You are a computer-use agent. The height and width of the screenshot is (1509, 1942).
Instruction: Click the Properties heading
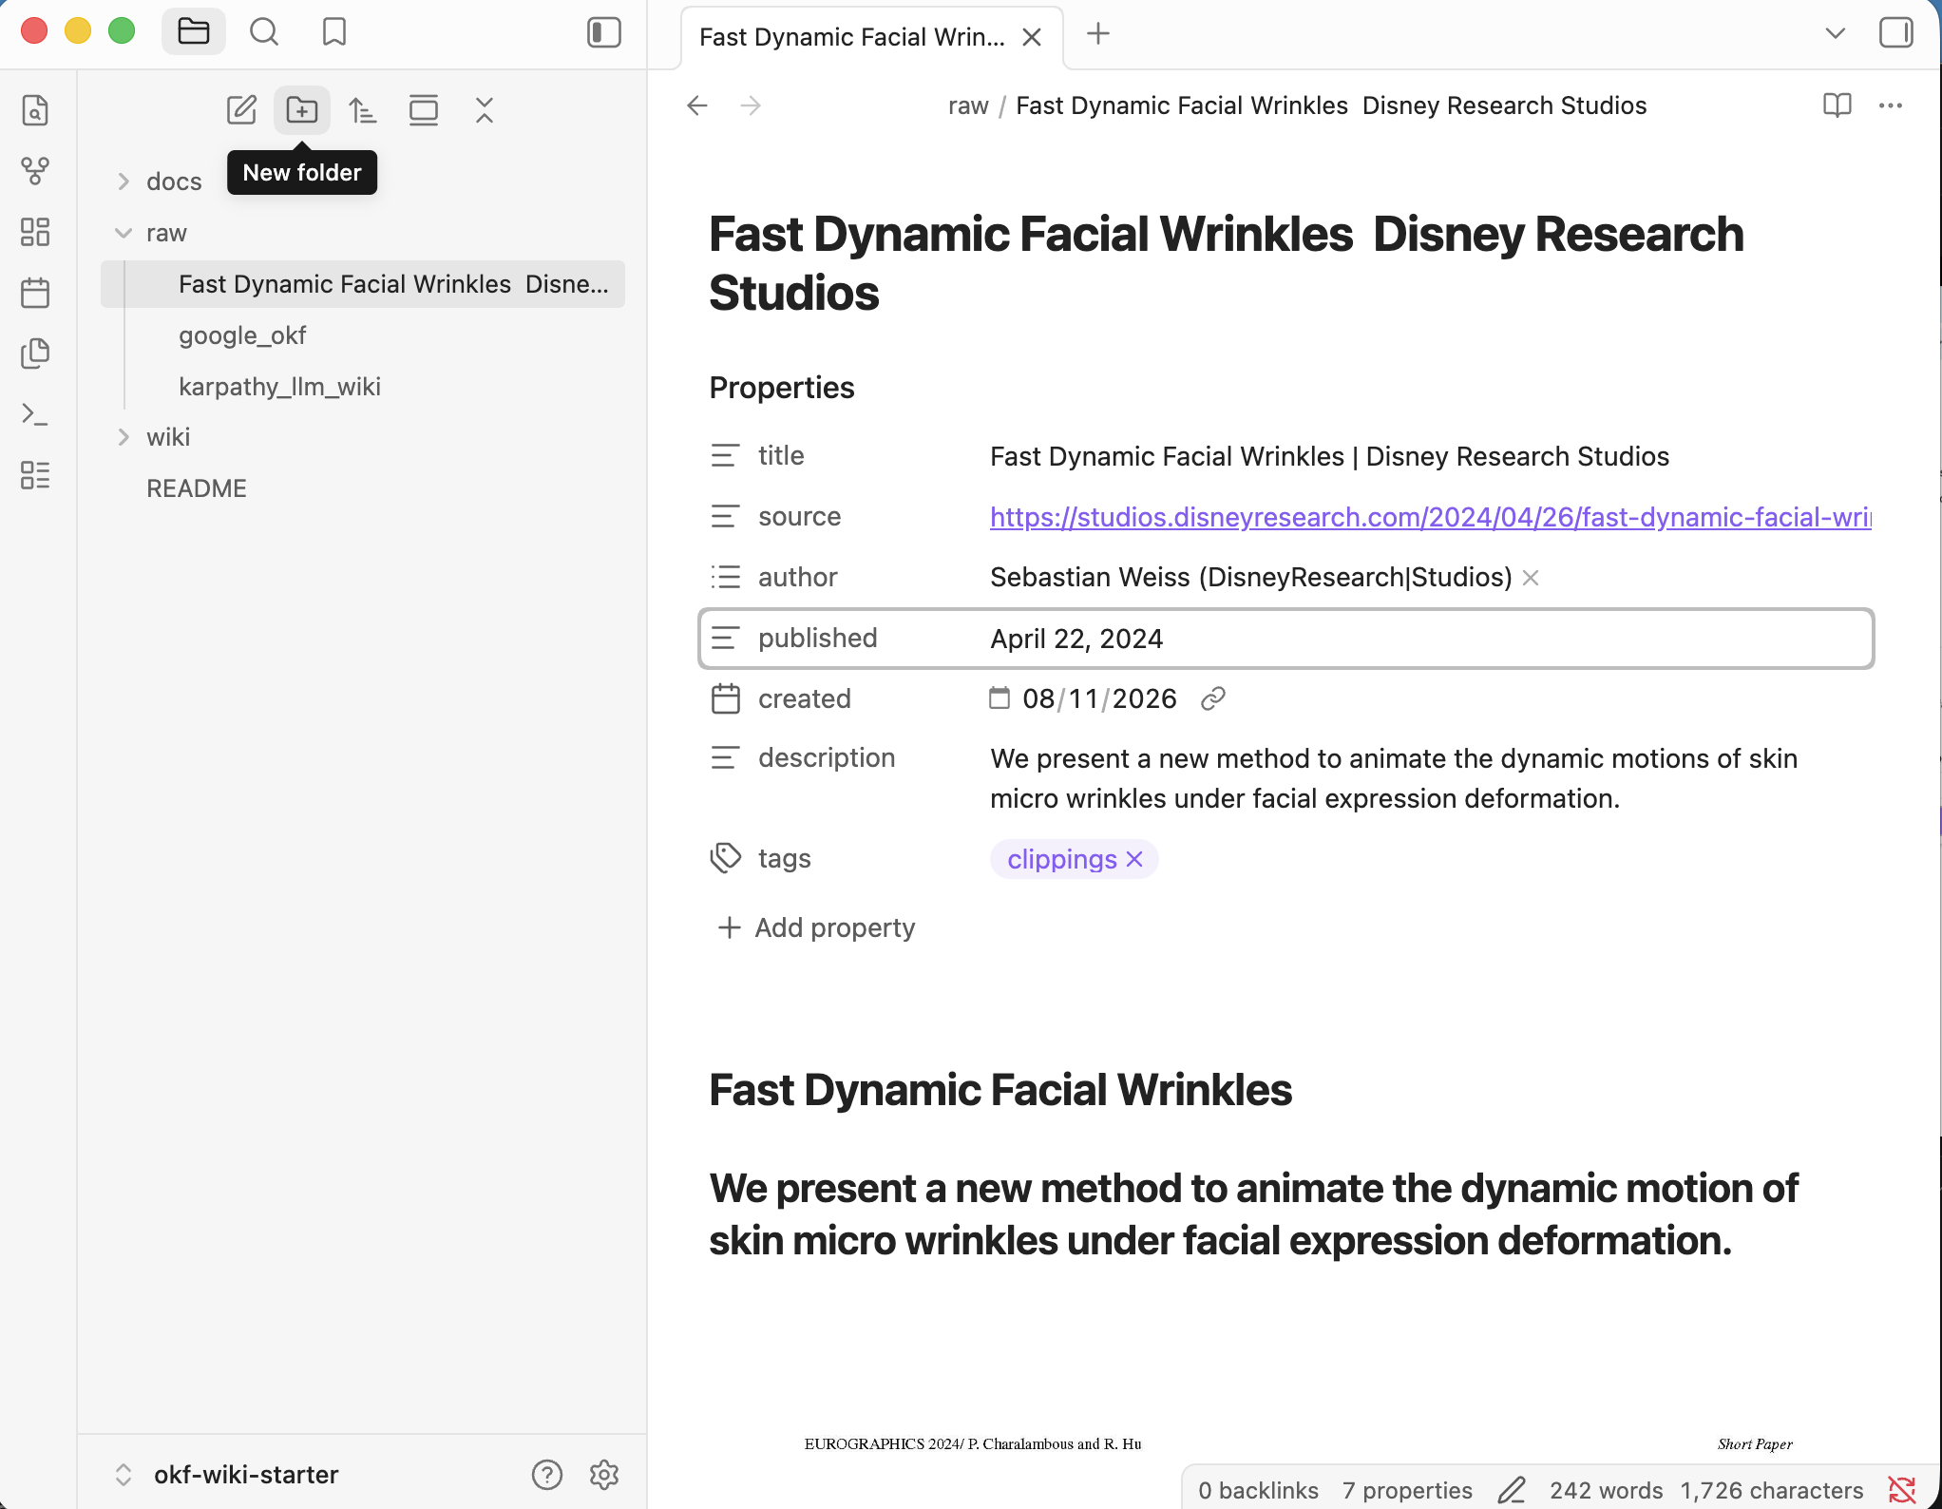pos(782,388)
